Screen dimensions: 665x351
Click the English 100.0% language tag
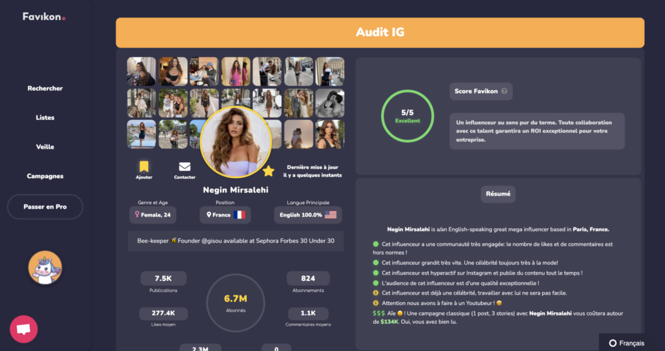point(308,215)
